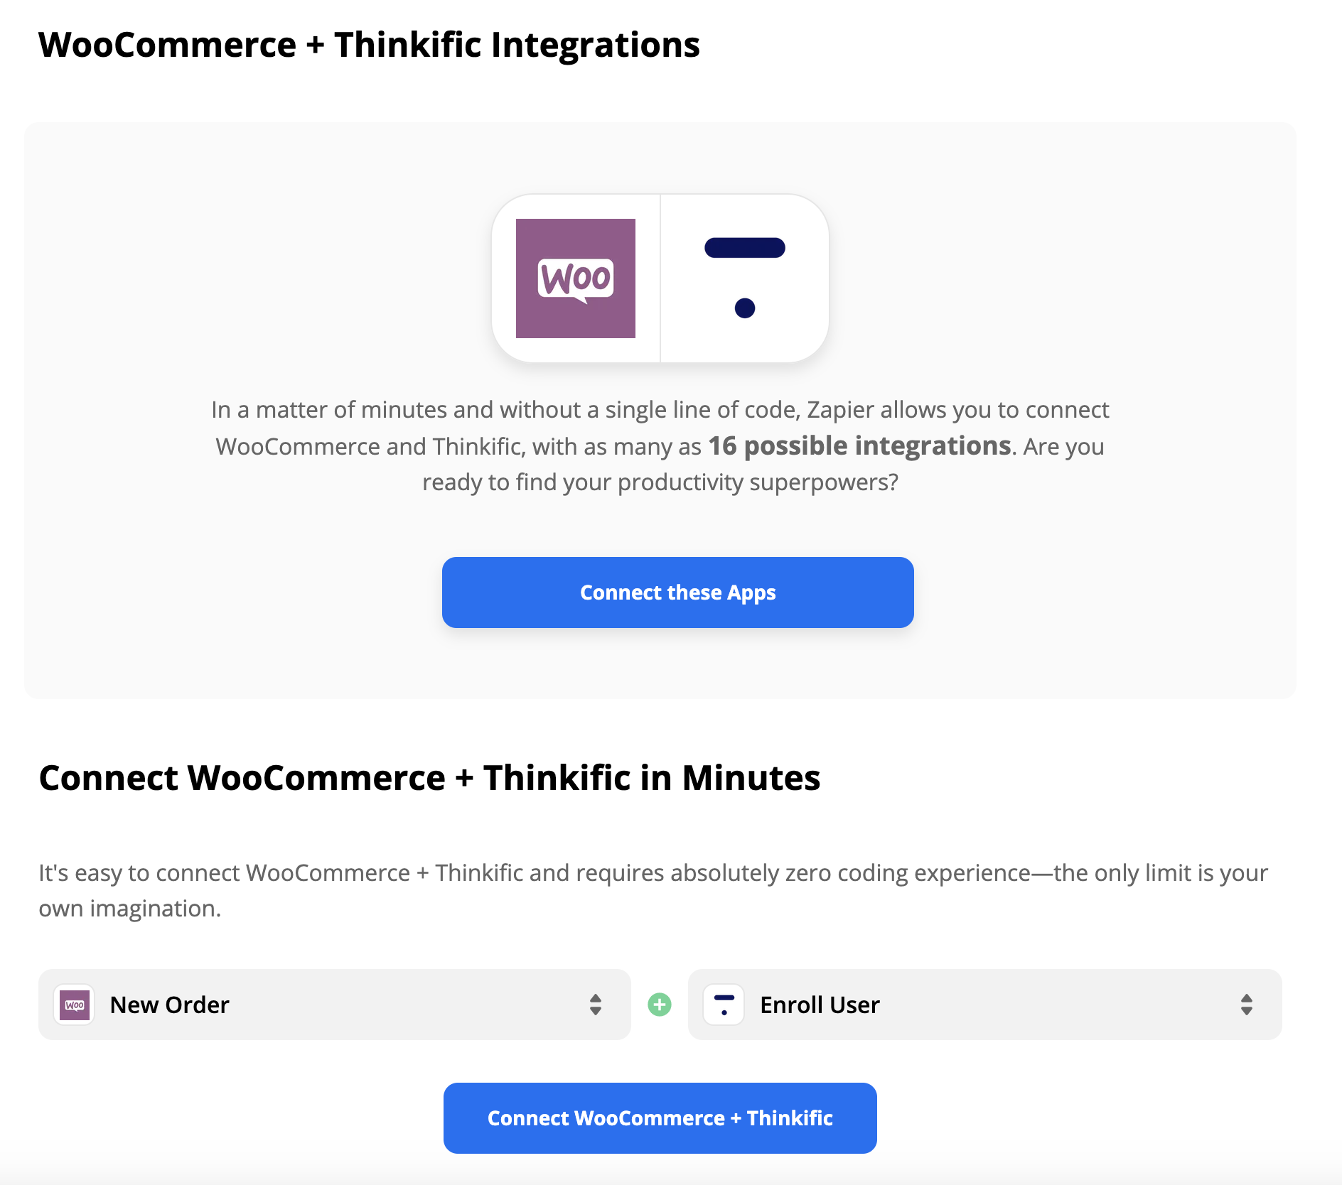Click the up-down arrows on New Order selector
Image resolution: width=1342 pixels, height=1185 pixels.
click(596, 1005)
